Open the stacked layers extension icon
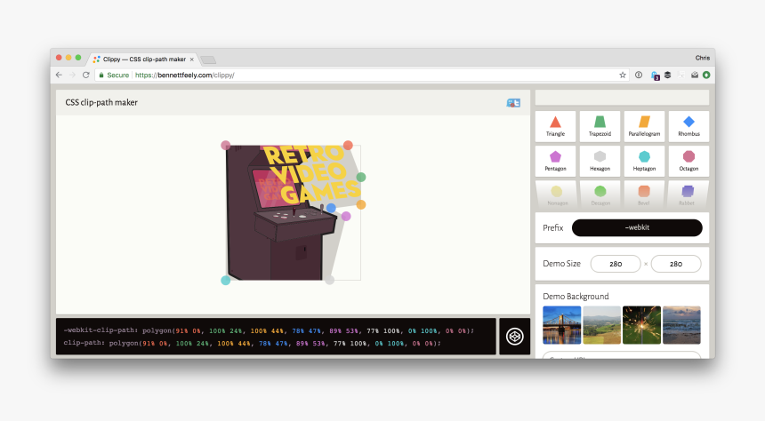The image size is (765, 421). [x=667, y=75]
